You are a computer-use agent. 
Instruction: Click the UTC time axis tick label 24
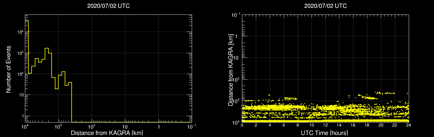pyautogui.click(x=408, y=125)
